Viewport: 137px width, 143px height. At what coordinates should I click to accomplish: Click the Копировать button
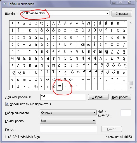coord(121,97)
